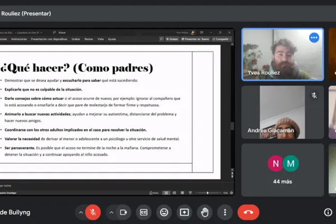The width and height of the screenshot is (336, 224).
Task: Open more options three-dot menu
Action: [x=225, y=212]
